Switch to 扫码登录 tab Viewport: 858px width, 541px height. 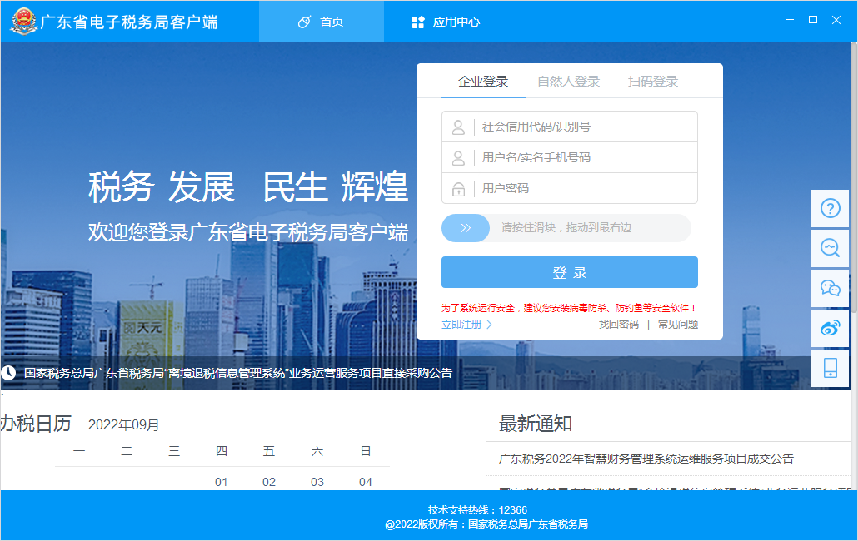point(653,82)
